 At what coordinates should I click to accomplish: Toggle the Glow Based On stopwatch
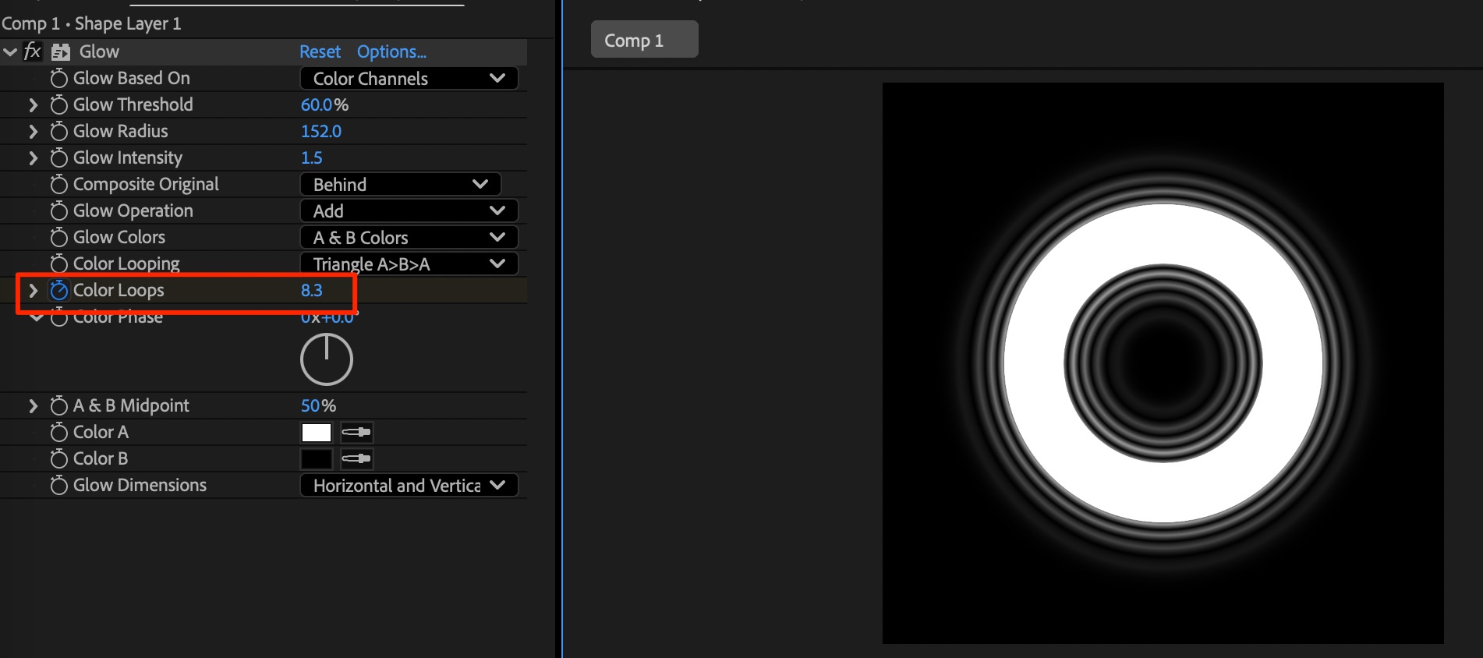point(58,78)
